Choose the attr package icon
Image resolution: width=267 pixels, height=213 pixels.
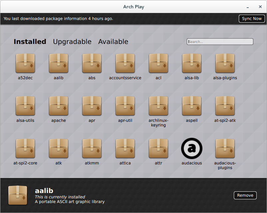tap(158, 148)
